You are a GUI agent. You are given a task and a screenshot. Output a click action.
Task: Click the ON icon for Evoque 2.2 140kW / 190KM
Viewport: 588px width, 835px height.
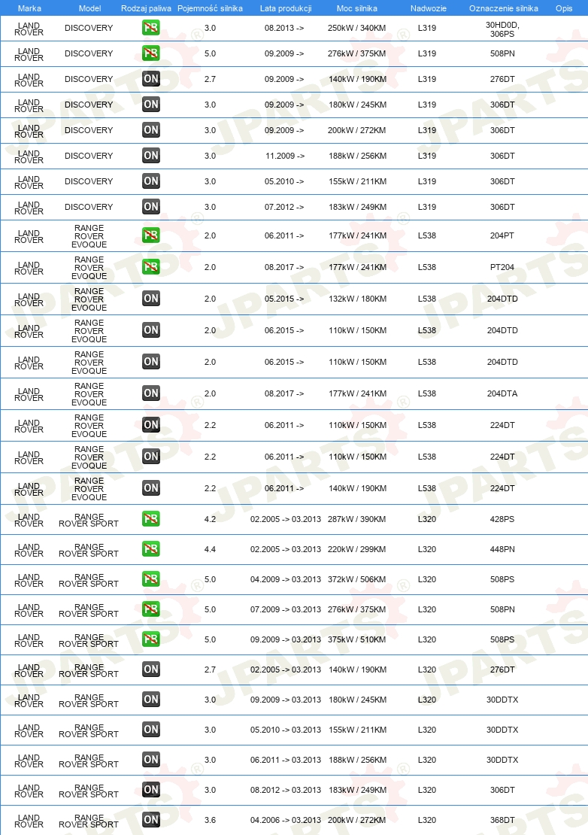(x=151, y=488)
